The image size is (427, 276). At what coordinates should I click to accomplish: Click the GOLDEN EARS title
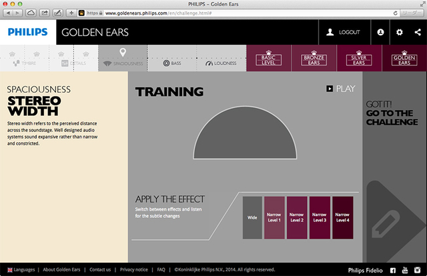pyautogui.click(x=95, y=33)
